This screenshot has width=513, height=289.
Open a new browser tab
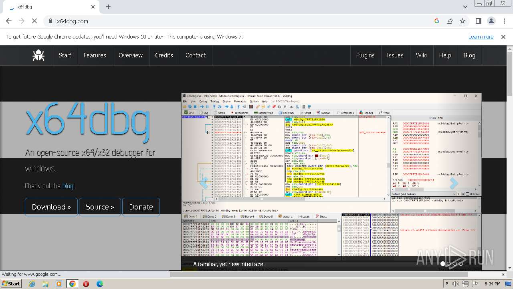pos(108,7)
